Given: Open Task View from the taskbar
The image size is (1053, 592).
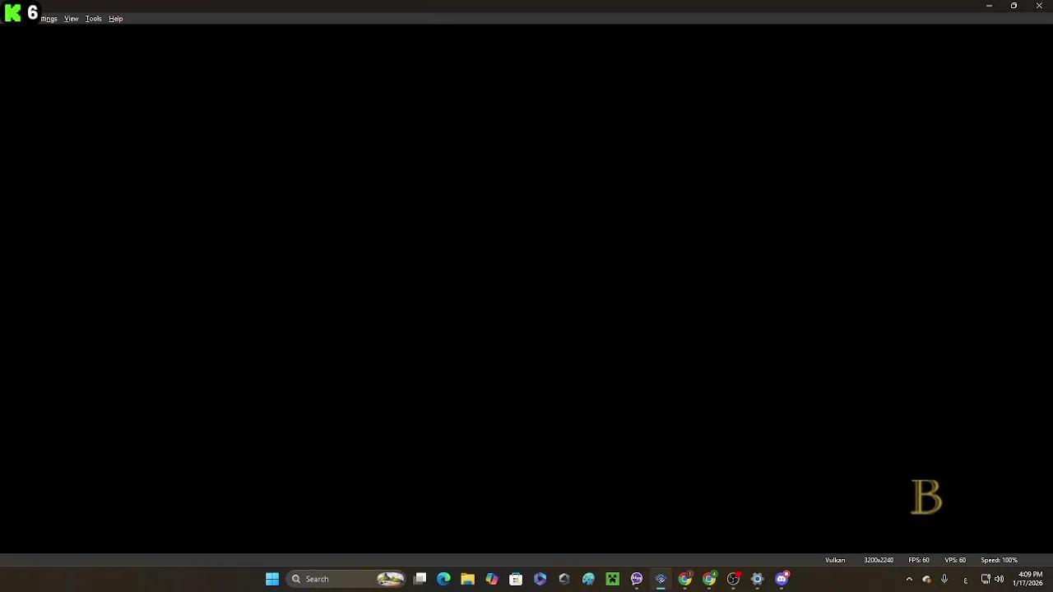Looking at the screenshot, I should (x=420, y=579).
